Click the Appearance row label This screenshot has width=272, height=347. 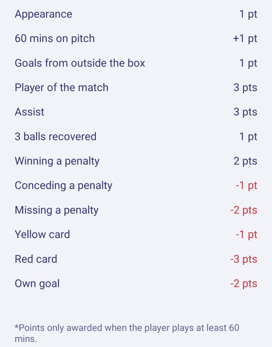pos(43,14)
